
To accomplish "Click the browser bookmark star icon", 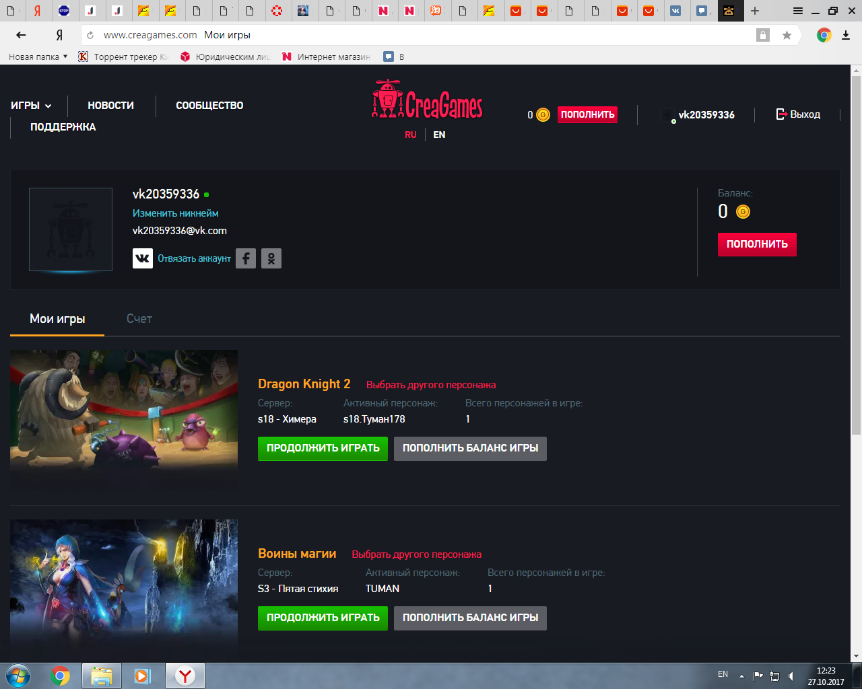I will tap(787, 35).
